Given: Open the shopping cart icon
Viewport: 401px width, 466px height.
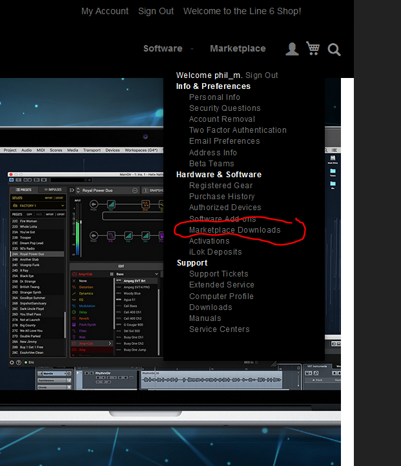Looking at the screenshot, I should 313,48.
